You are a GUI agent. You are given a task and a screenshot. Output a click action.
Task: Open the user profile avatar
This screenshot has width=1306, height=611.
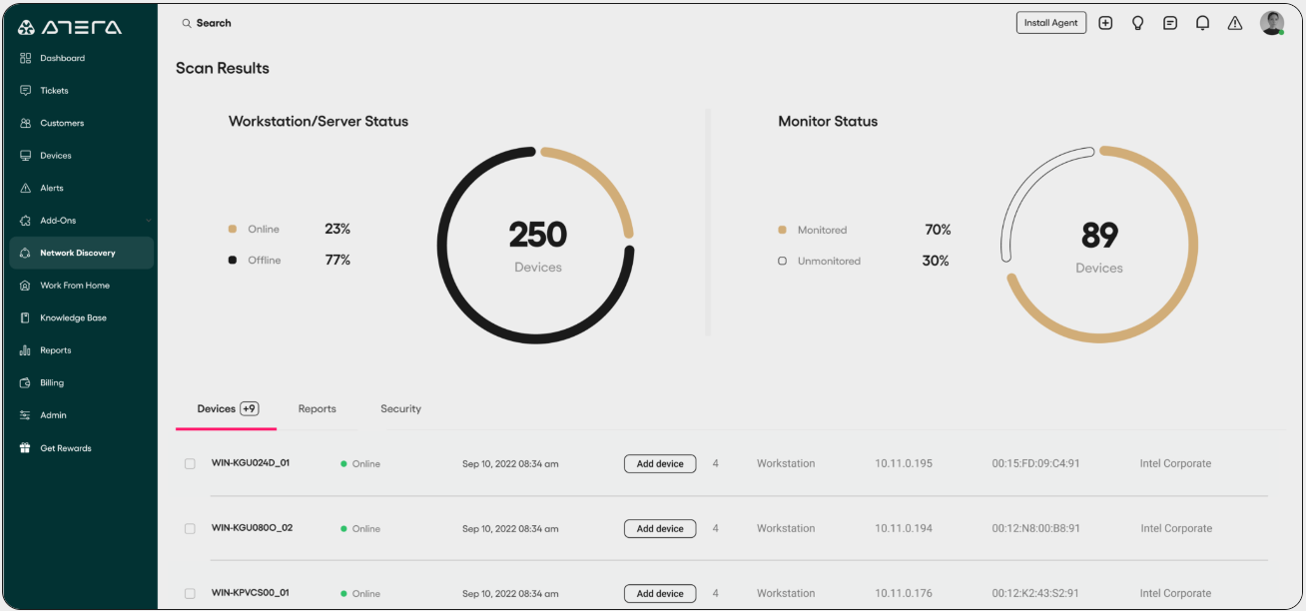coord(1271,23)
